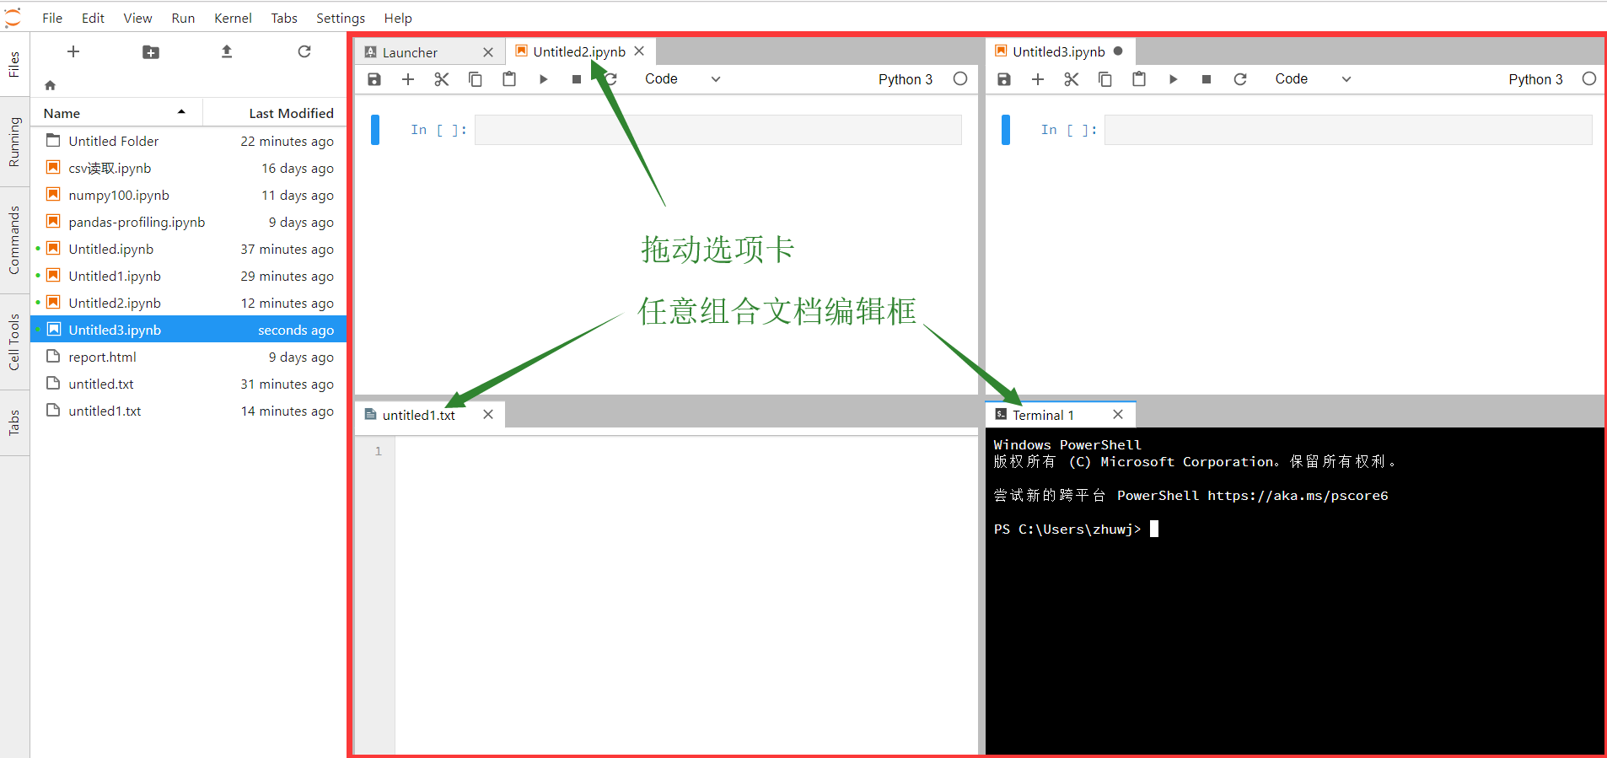Open the Files sidebar panel
The image size is (1607, 758).
pyautogui.click(x=14, y=64)
